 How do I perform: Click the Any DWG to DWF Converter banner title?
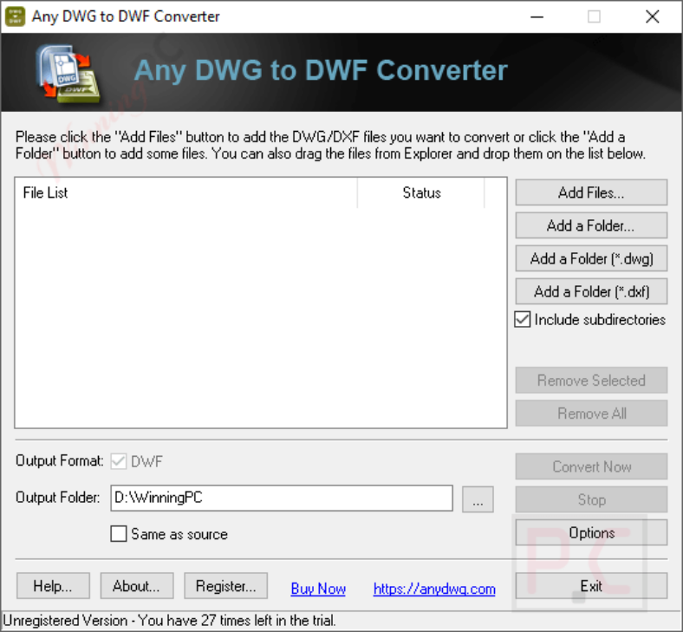pyautogui.click(x=321, y=70)
